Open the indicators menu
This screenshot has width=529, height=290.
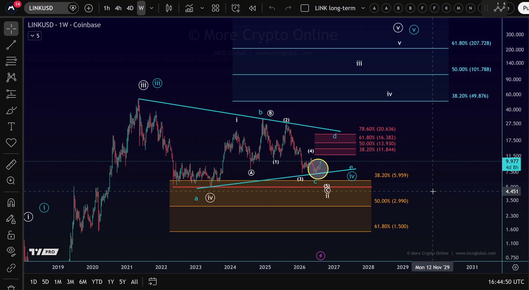click(189, 8)
